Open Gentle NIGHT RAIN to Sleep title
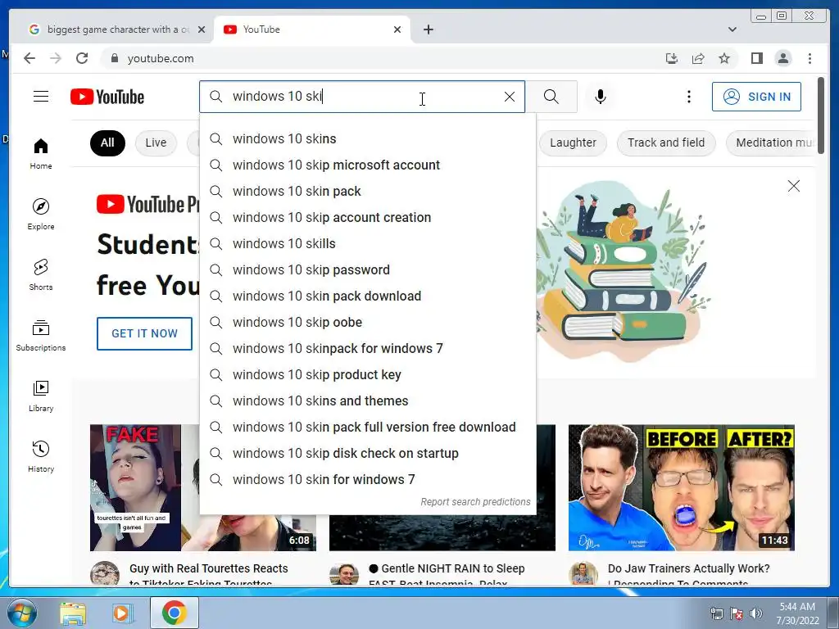This screenshot has width=839, height=629. [x=447, y=575]
